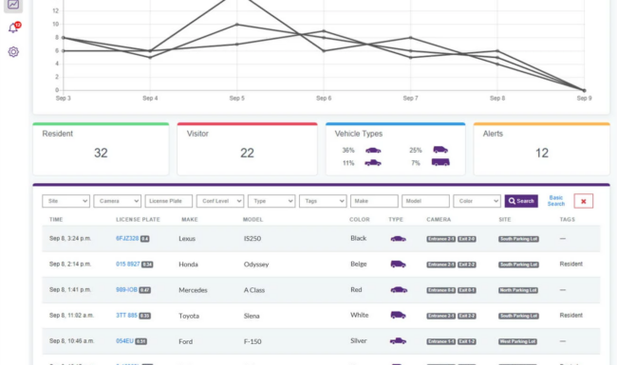Open the Alerts summary card
Screen dimensions: 617x365
(541, 149)
